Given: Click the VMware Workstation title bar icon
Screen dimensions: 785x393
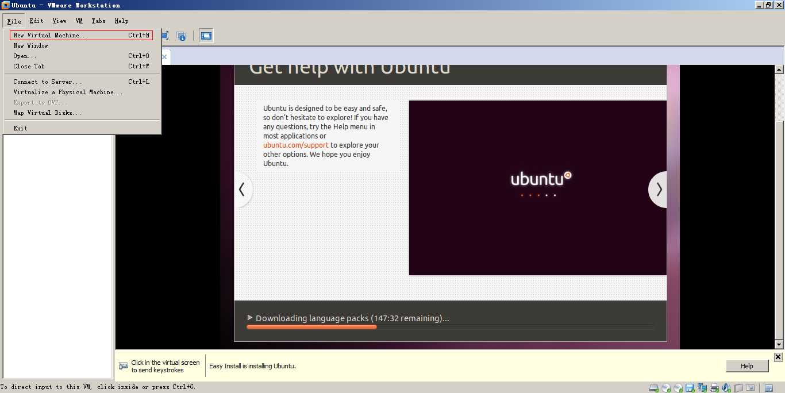Looking at the screenshot, I should pos(5,5).
